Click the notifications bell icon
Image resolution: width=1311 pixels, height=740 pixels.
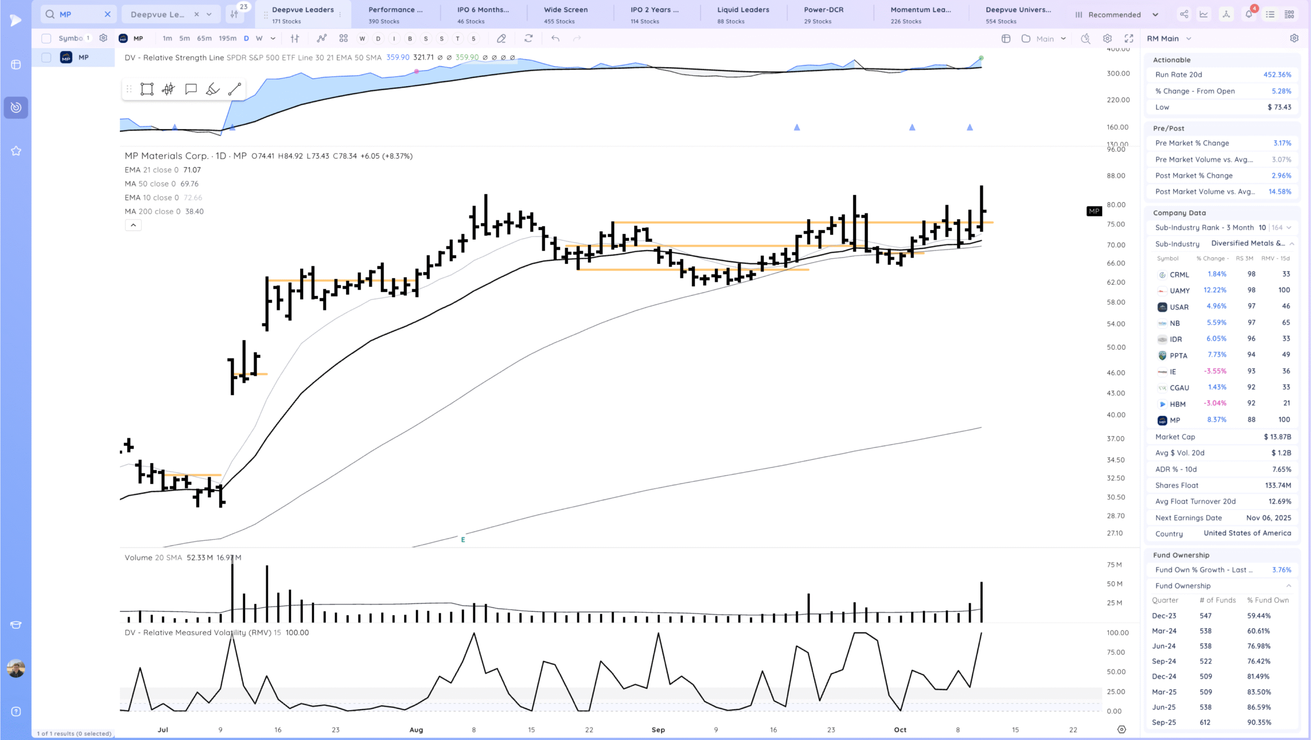[x=1249, y=14]
